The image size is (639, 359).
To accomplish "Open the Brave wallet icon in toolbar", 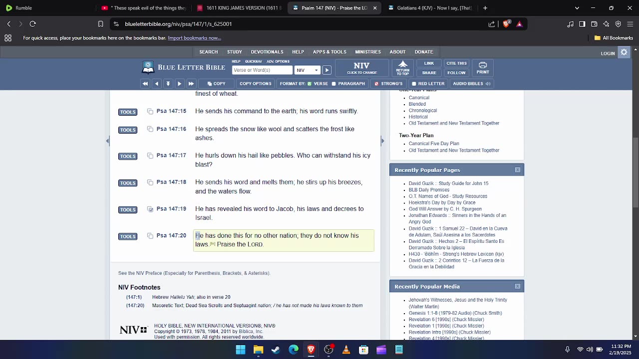I will (x=594, y=24).
